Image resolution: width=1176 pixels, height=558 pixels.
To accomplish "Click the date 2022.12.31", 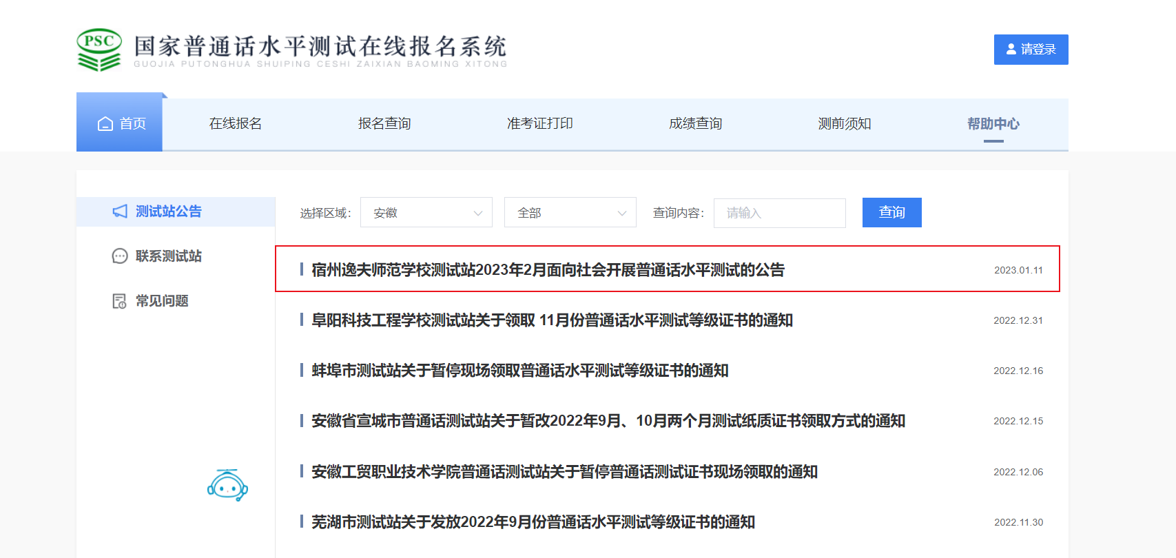I will [1018, 320].
